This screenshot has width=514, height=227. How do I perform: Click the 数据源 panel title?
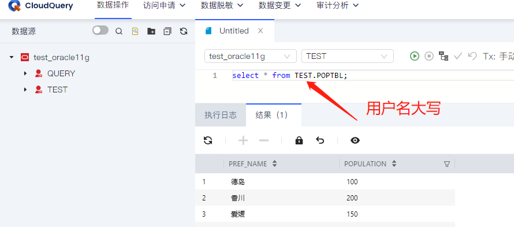[x=24, y=31]
